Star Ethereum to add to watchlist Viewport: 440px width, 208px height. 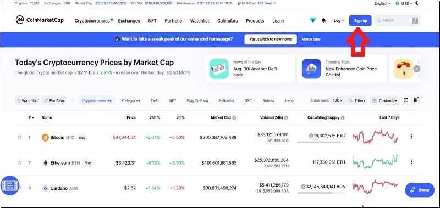tap(20, 162)
